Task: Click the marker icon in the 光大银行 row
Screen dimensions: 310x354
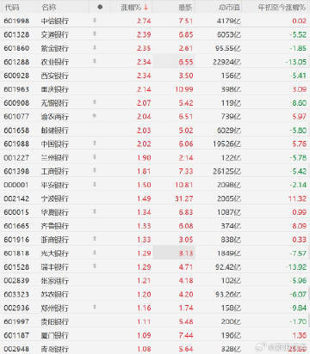Action: click(x=95, y=253)
